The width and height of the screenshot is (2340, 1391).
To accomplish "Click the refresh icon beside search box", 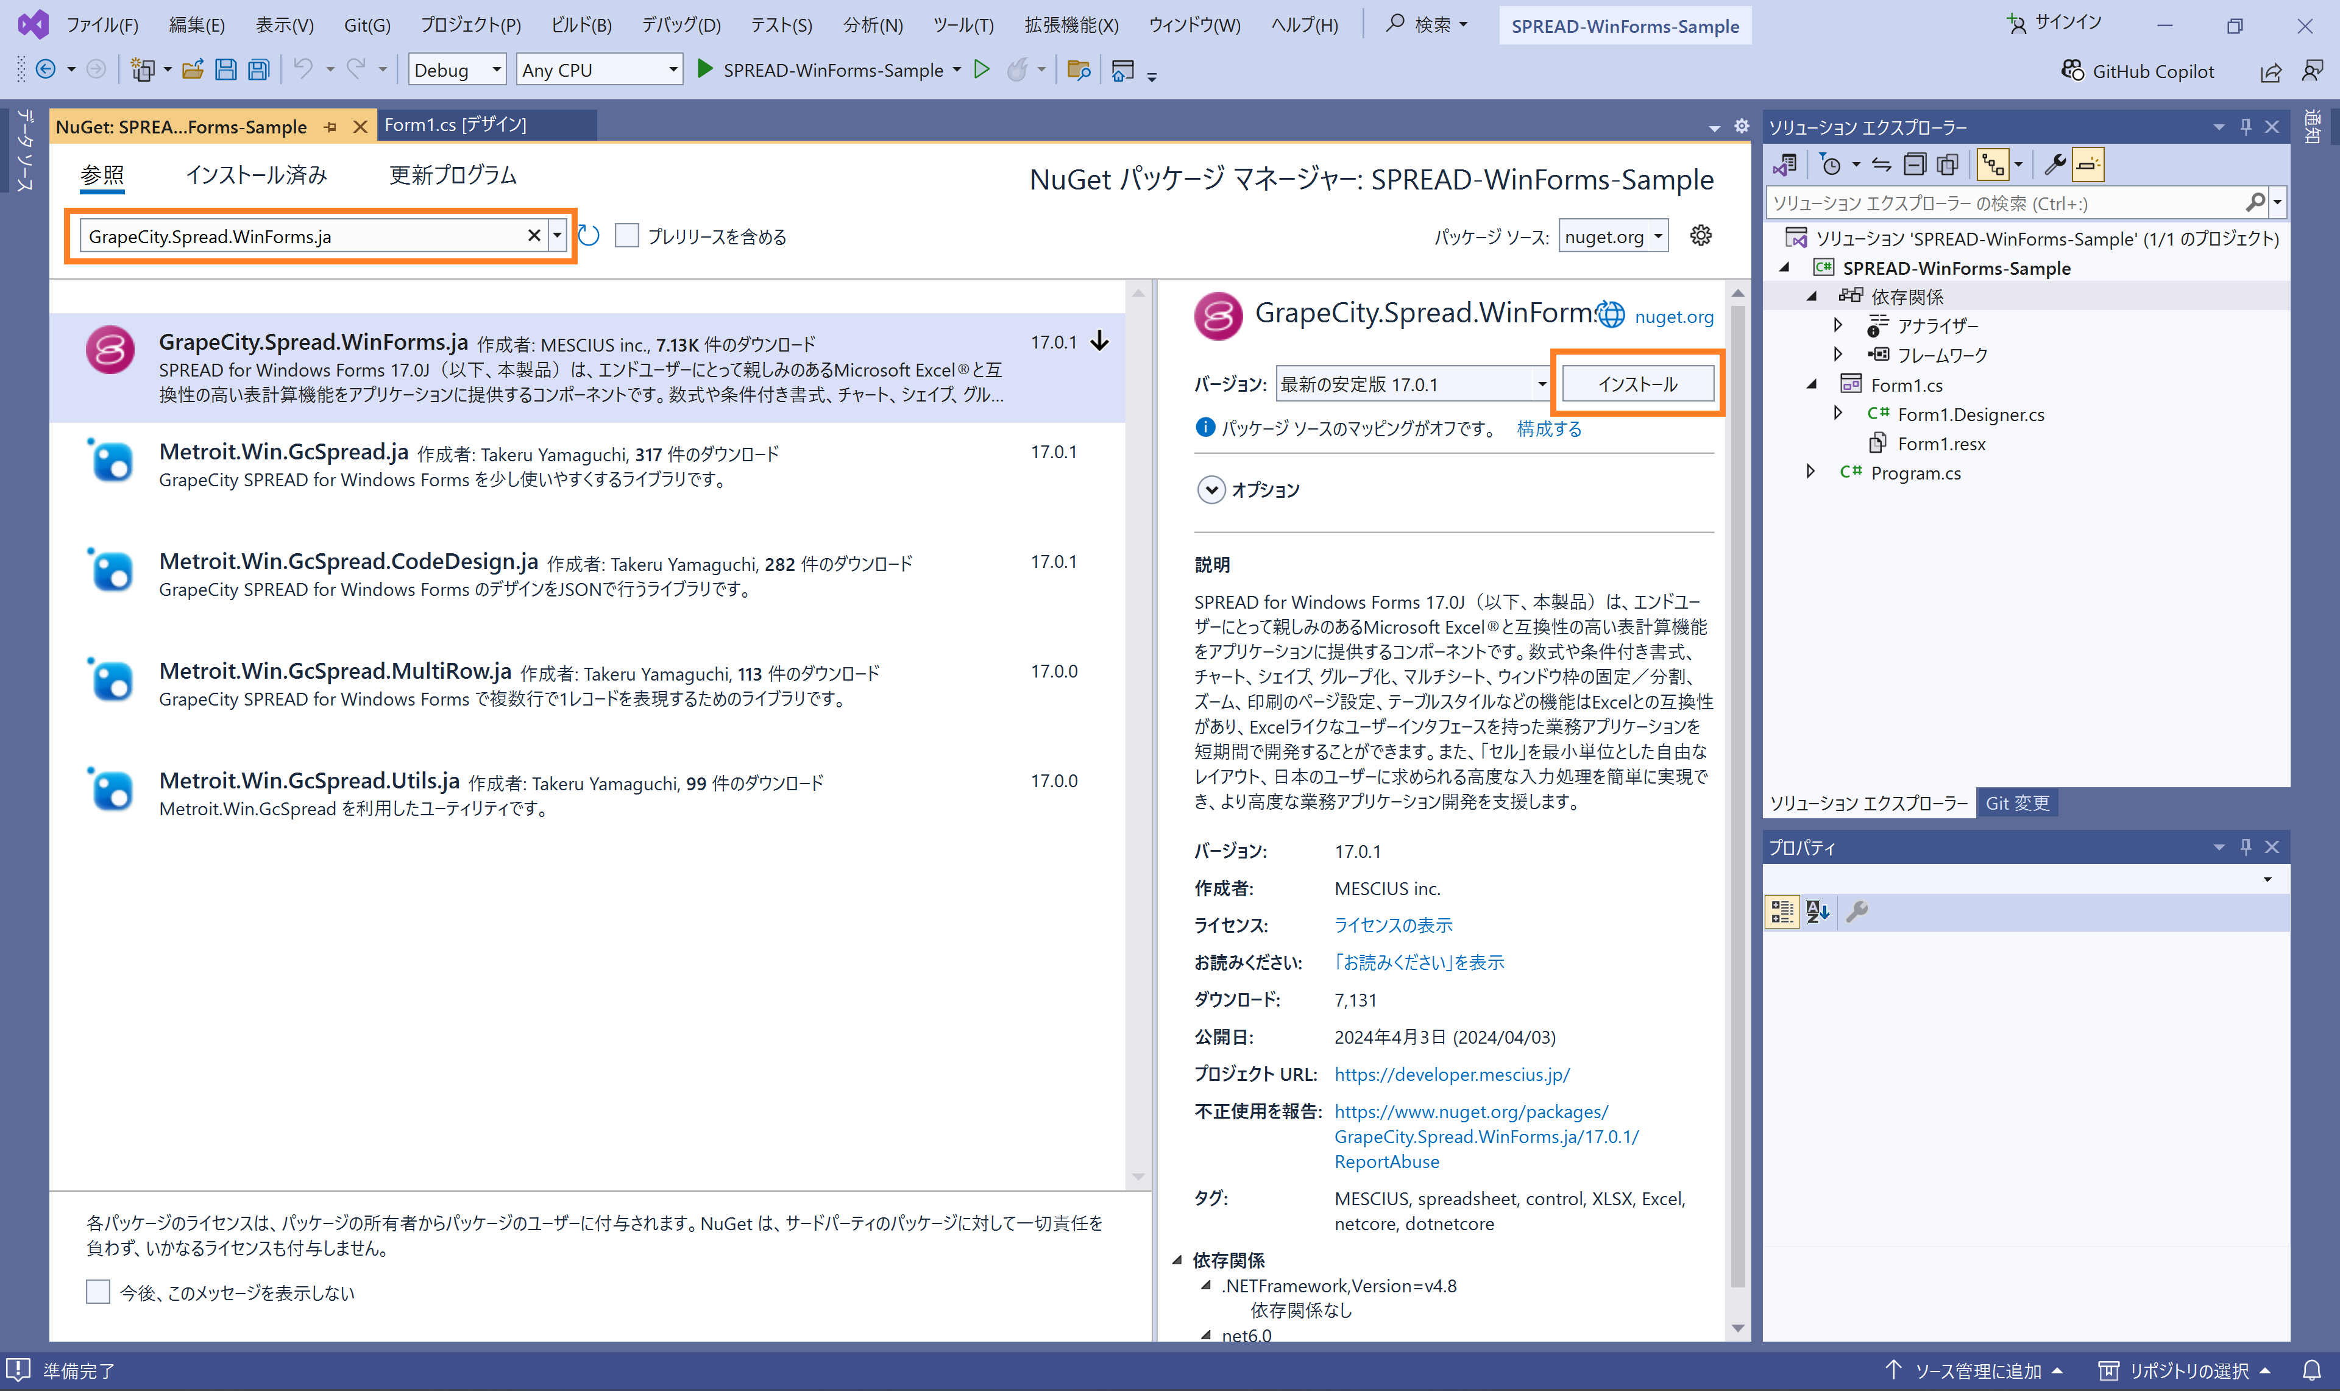I will tap(589, 235).
